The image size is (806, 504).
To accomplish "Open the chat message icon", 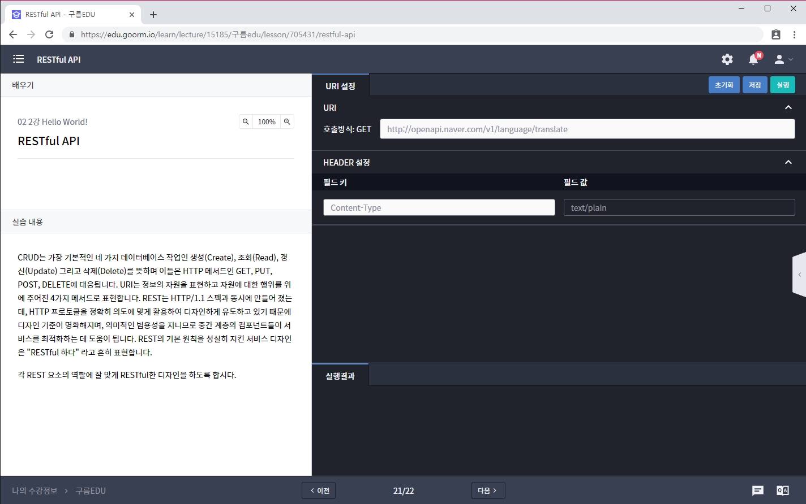I will 758,490.
